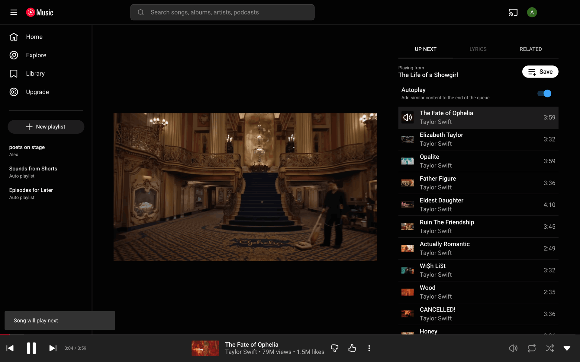Open the hamburger guide menu
Viewport: 580px width, 362px height.
point(14,12)
